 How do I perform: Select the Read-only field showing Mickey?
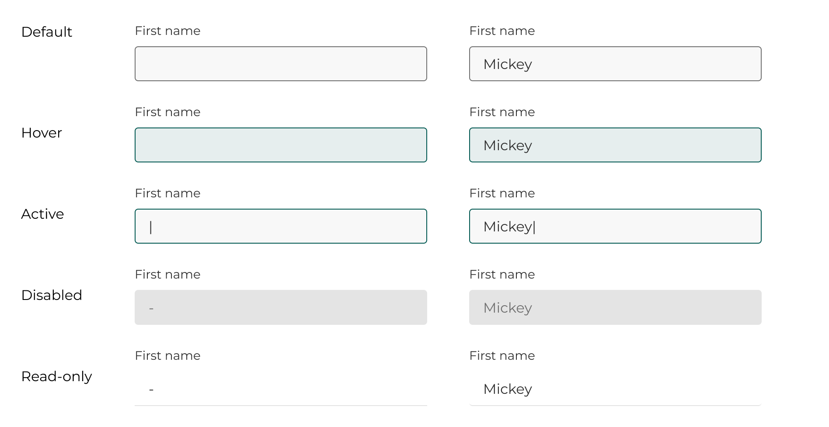[615, 389]
